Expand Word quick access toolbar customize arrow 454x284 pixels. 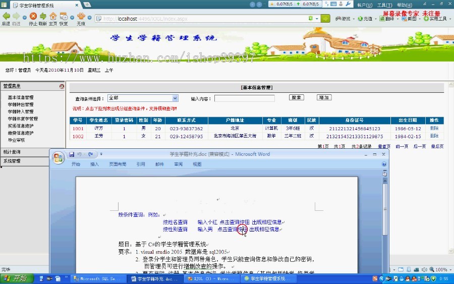click(101, 154)
